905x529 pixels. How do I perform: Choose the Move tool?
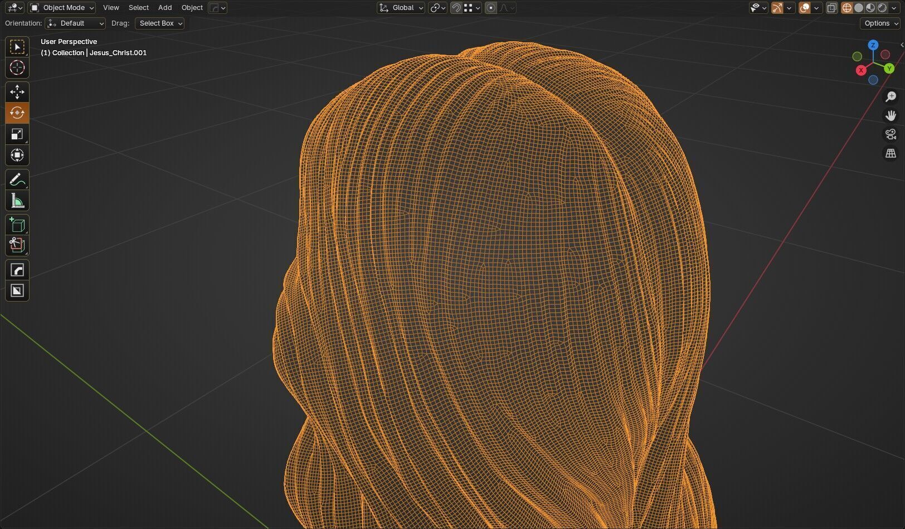(17, 92)
